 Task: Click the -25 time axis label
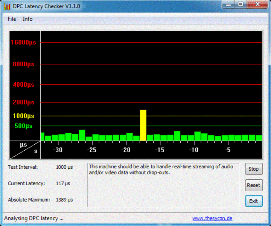(92, 150)
